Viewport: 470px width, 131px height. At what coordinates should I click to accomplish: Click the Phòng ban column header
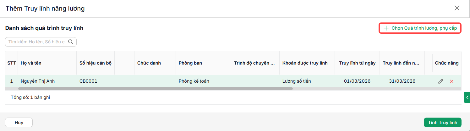(x=190, y=63)
